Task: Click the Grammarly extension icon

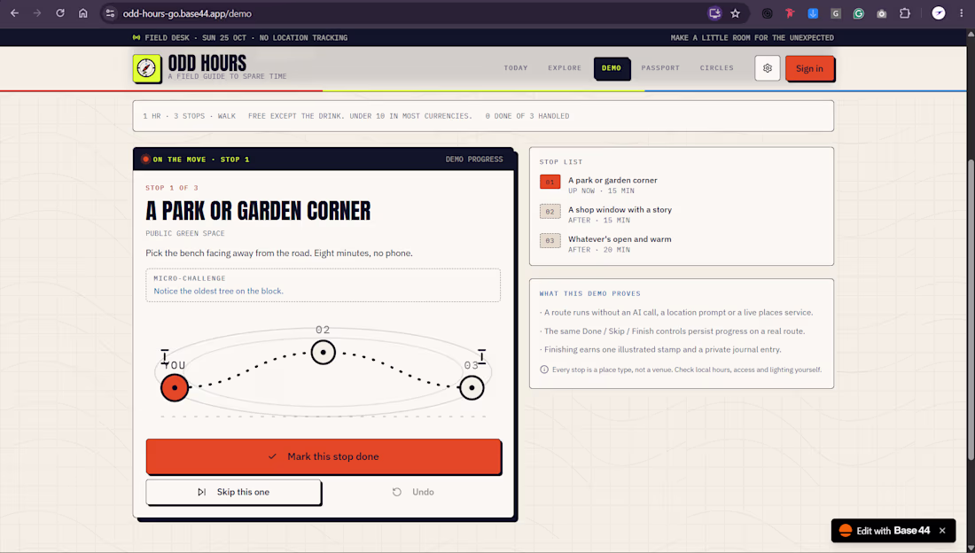Action: click(x=858, y=13)
